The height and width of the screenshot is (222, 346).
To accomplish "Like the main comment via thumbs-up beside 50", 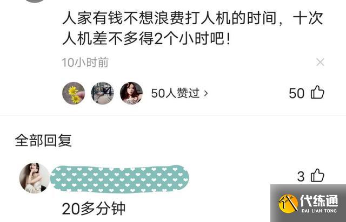I will tap(317, 92).
